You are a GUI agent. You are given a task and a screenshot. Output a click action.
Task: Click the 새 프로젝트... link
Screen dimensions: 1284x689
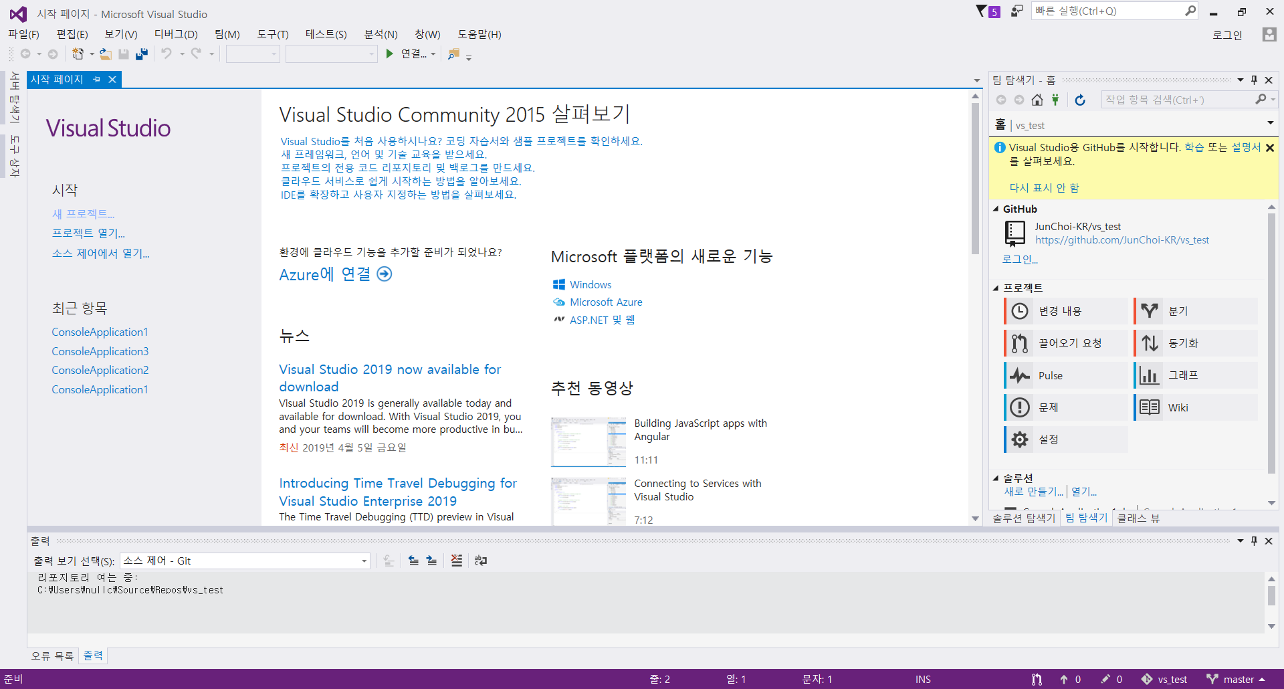coord(84,214)
